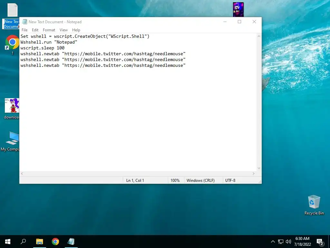The height and width of the screenshot is (248, 330).
Task: Click the line 'wscript.sleep 100'
Action: click(x=42, y=48)
